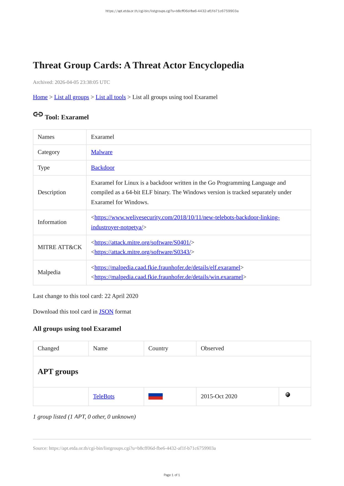
Task: Open Malpedia win.exaramel details link
Action: click(168, 277)
